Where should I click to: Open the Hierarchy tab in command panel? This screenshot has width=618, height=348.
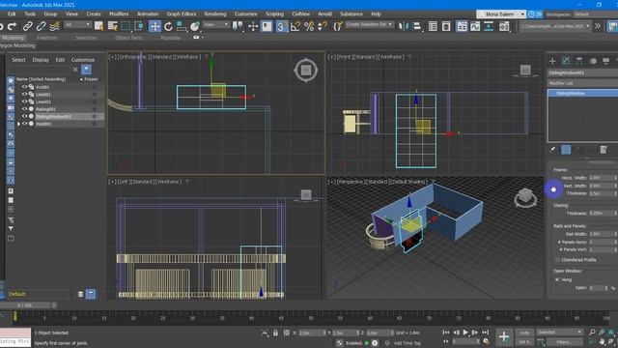pos(579,61)
